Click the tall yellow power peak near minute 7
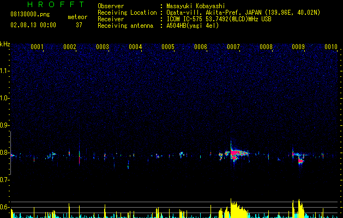Screen dimensions: 343x218 [x=238, y=209]
